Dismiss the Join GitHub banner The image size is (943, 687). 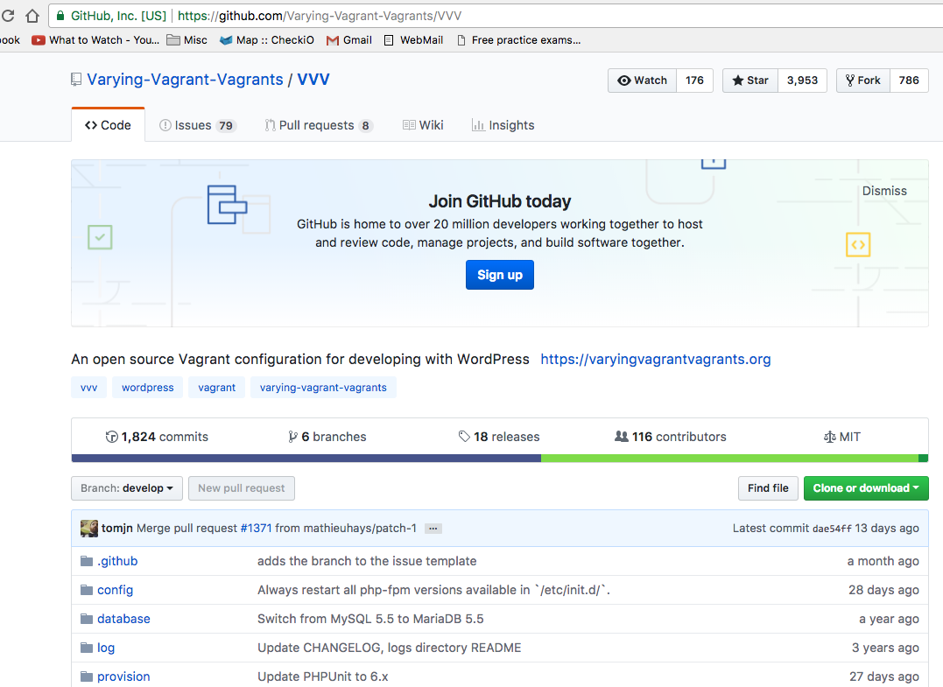[883, 190]
